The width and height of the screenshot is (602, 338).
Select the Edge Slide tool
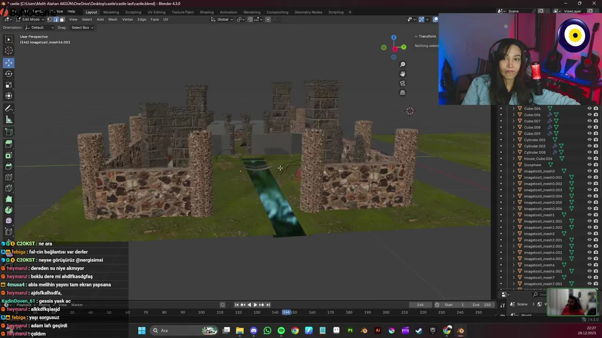pyautogui.click(x=9, y=232)
